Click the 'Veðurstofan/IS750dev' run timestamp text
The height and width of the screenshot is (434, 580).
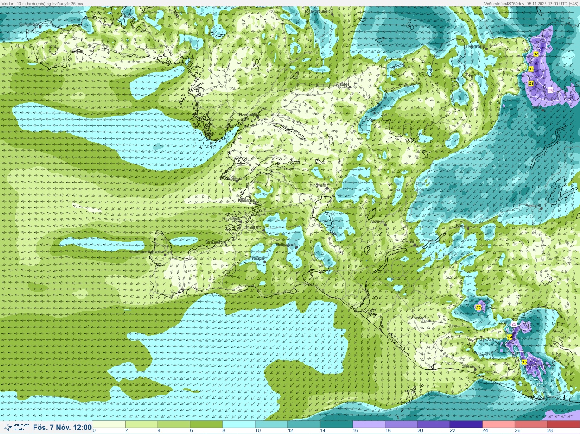tap(531, 3)
